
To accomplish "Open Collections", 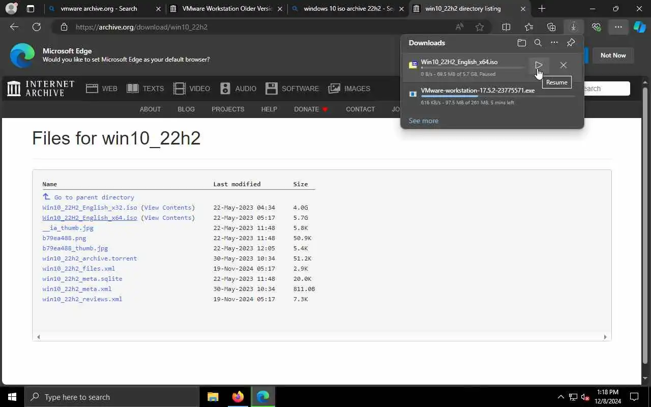I will 551,27.
